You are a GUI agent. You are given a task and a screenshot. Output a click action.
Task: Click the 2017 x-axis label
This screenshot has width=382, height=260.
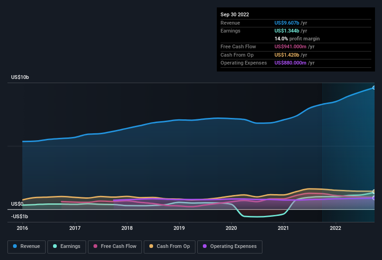tap(75, 228)
